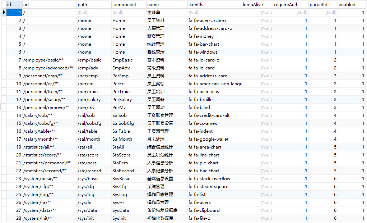Select cell 'fa fa-steam-square'
The height and width of the screenshot is (223, 367).
click(x=215, y=187)
